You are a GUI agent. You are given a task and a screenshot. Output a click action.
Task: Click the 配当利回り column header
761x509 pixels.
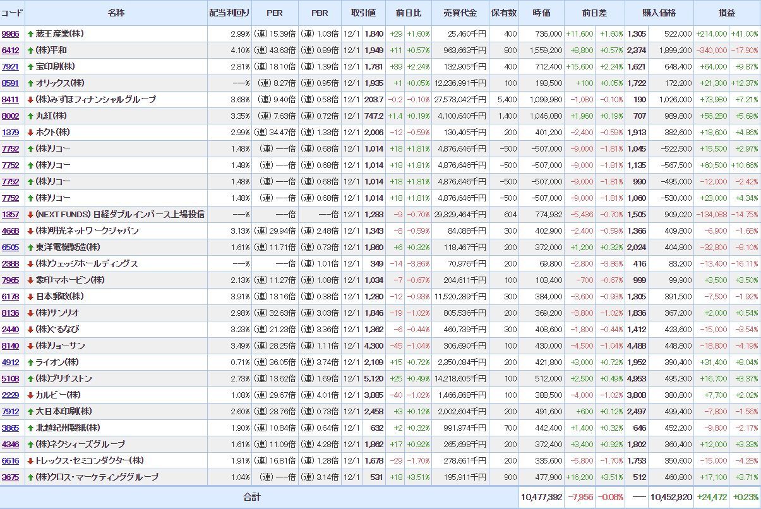pyautogui.click(x=229, y=13)
